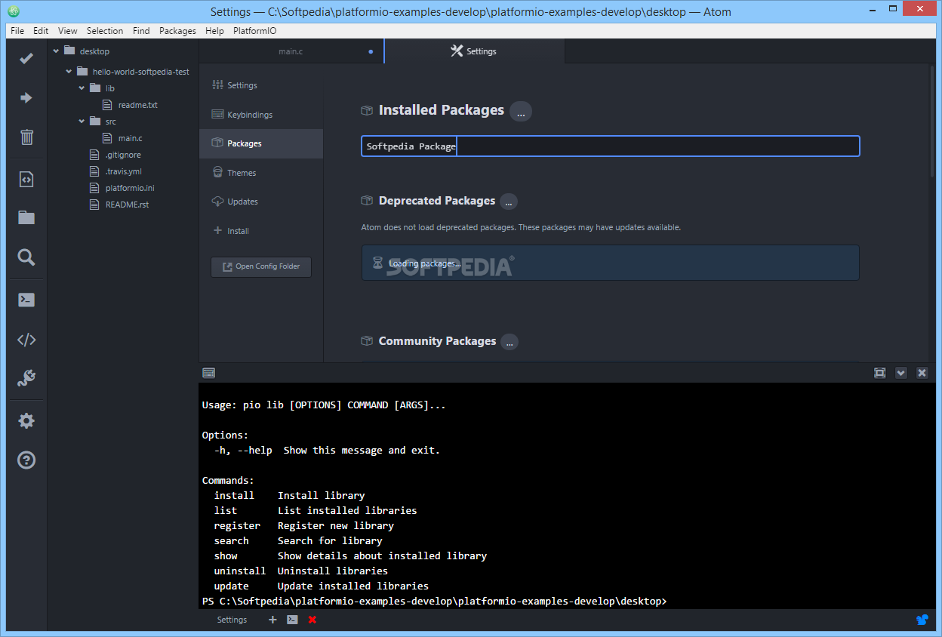Viewport: 942px width, 637px height.
Task: Collapse the desktop root folder
Action: click(x=56, y=51)
